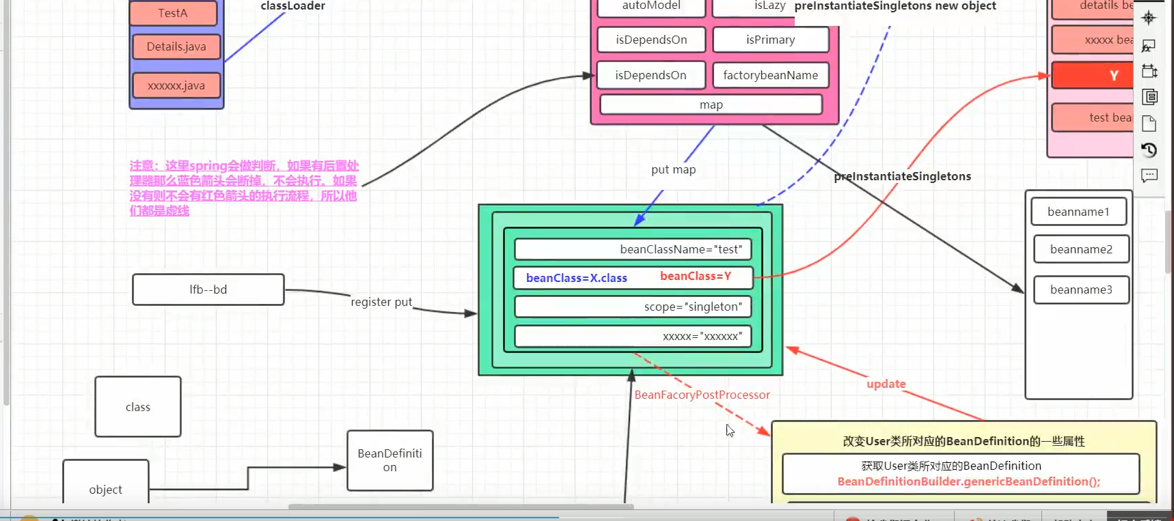This screenshot has width=1174, height=521.
Task: Open the page style panel icon
Action: [1149, 97]
